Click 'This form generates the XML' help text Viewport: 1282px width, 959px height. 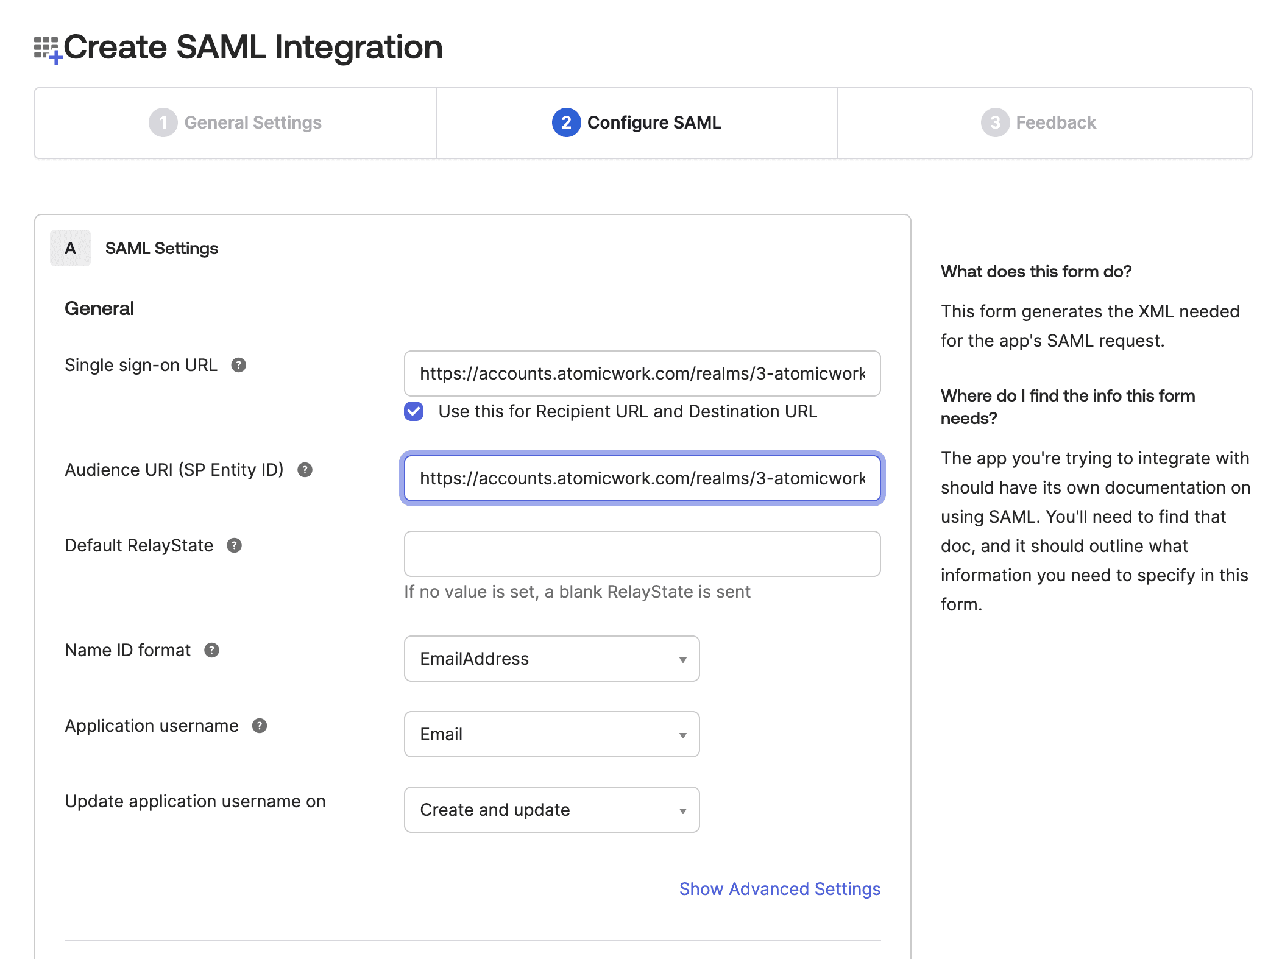[1090, 326]
